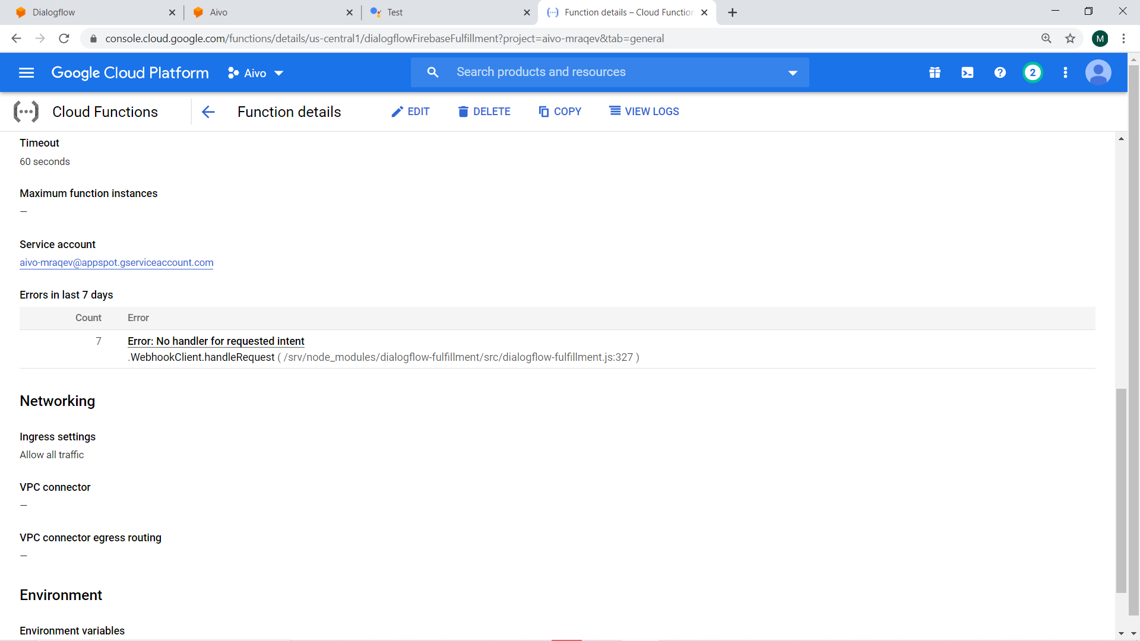Viewport: 1140px width, 641px height.
Task: Click VIEW LOGS button
Action: tap(644, 112)
